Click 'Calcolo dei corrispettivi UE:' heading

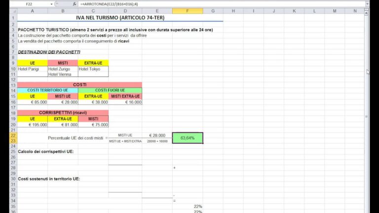coord(46,152)
